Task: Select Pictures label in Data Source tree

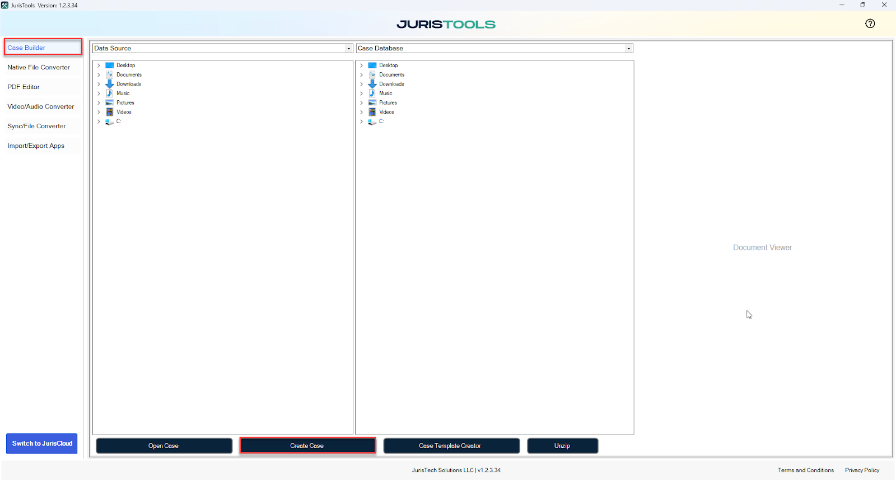Action: (x=125, y=102)
